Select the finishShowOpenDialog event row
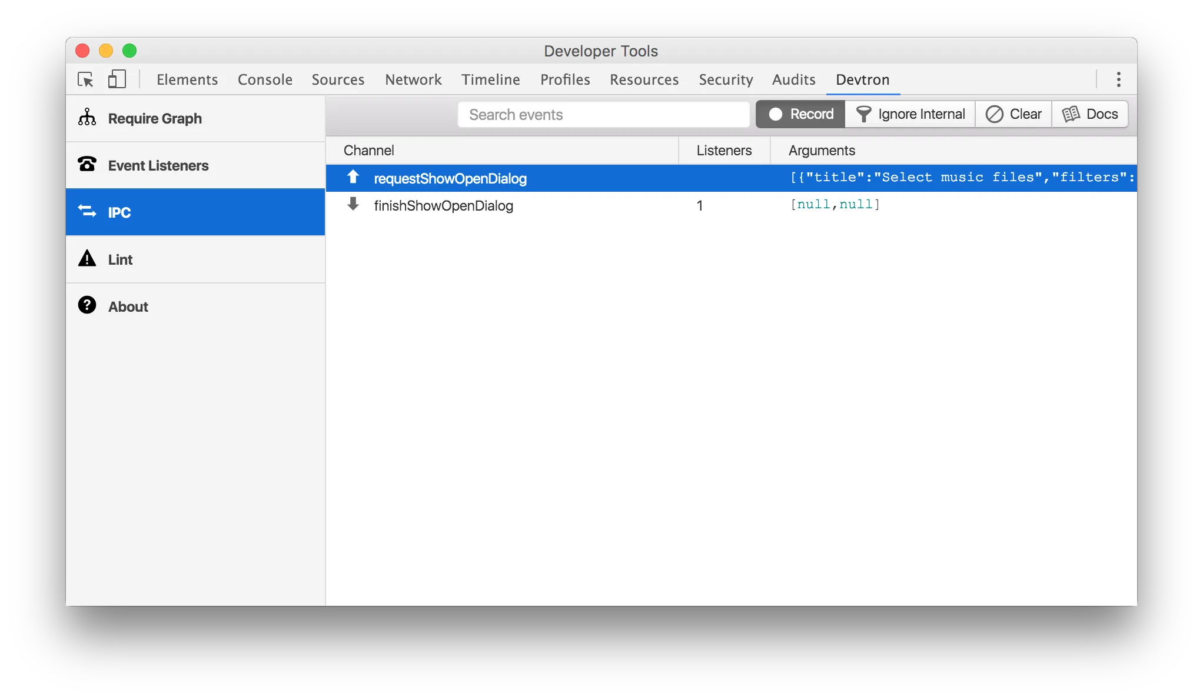Image resolution: width=1203 pixels, height=700 pixels. (x=443, y=205)
